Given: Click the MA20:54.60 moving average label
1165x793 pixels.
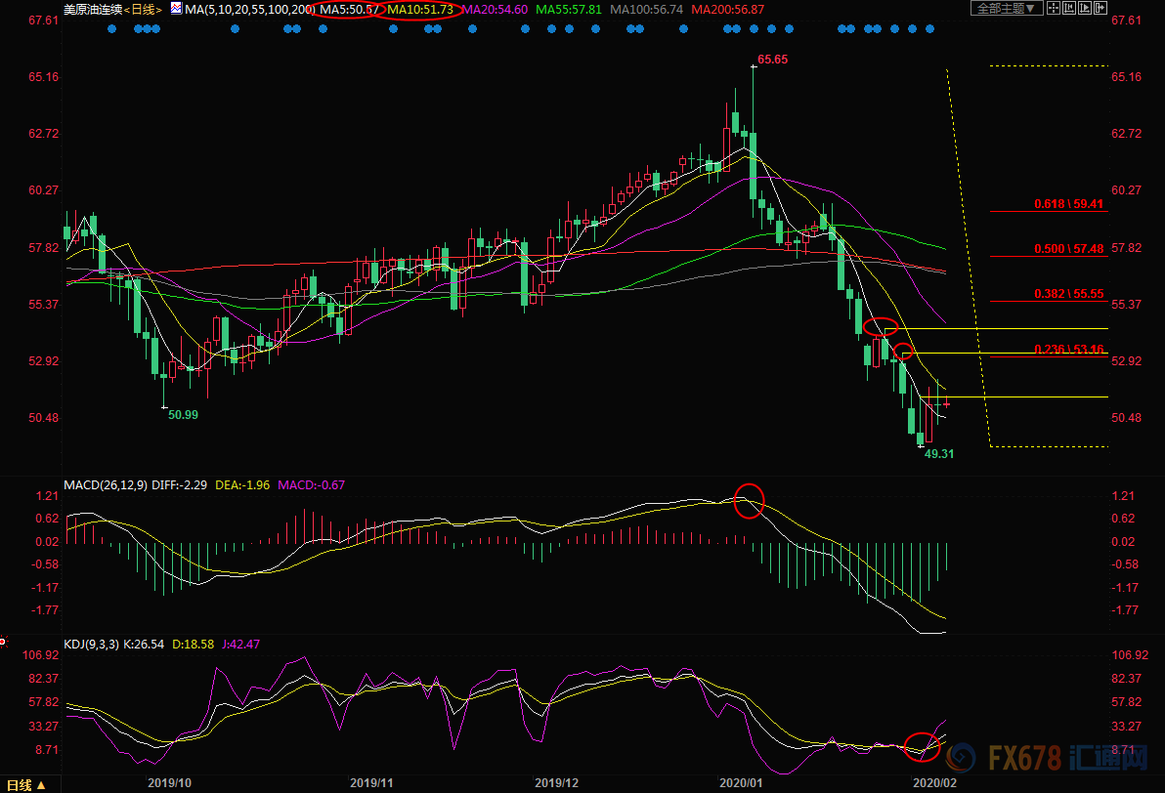Looking at the screenshot, I should (496, 9).
